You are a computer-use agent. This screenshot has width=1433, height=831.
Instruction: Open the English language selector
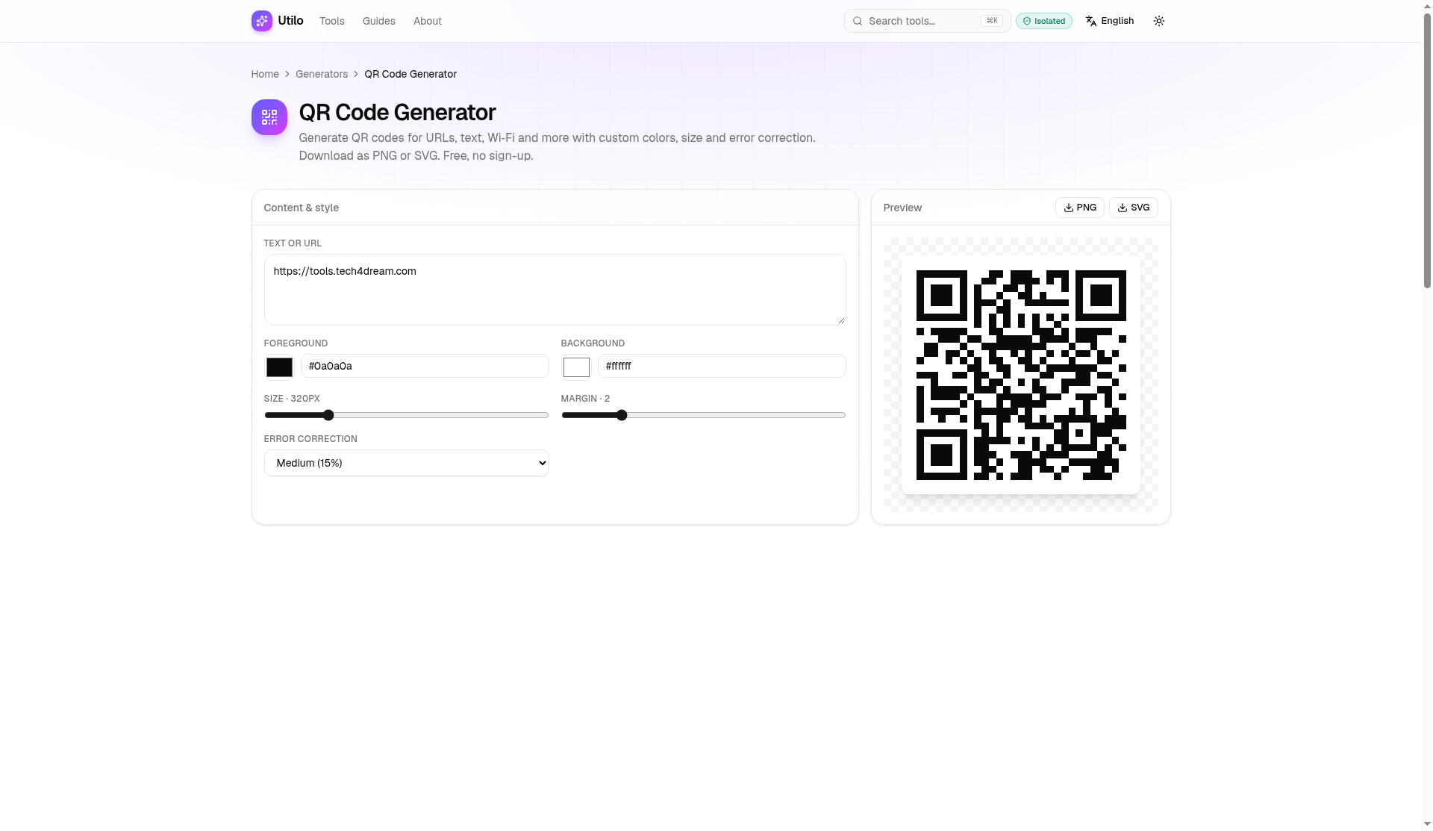1110,21
